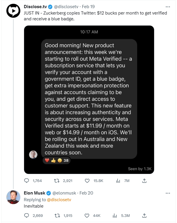Retweet Elon Musk's reply
Image resolution: width=177 pixels, height=223 pixels.
pyautogui.click(x=57, y=215)
